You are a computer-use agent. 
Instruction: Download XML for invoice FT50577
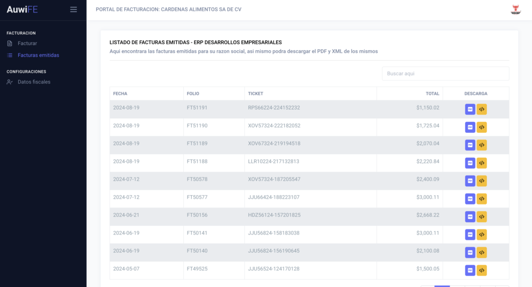(x=482, y=199)
